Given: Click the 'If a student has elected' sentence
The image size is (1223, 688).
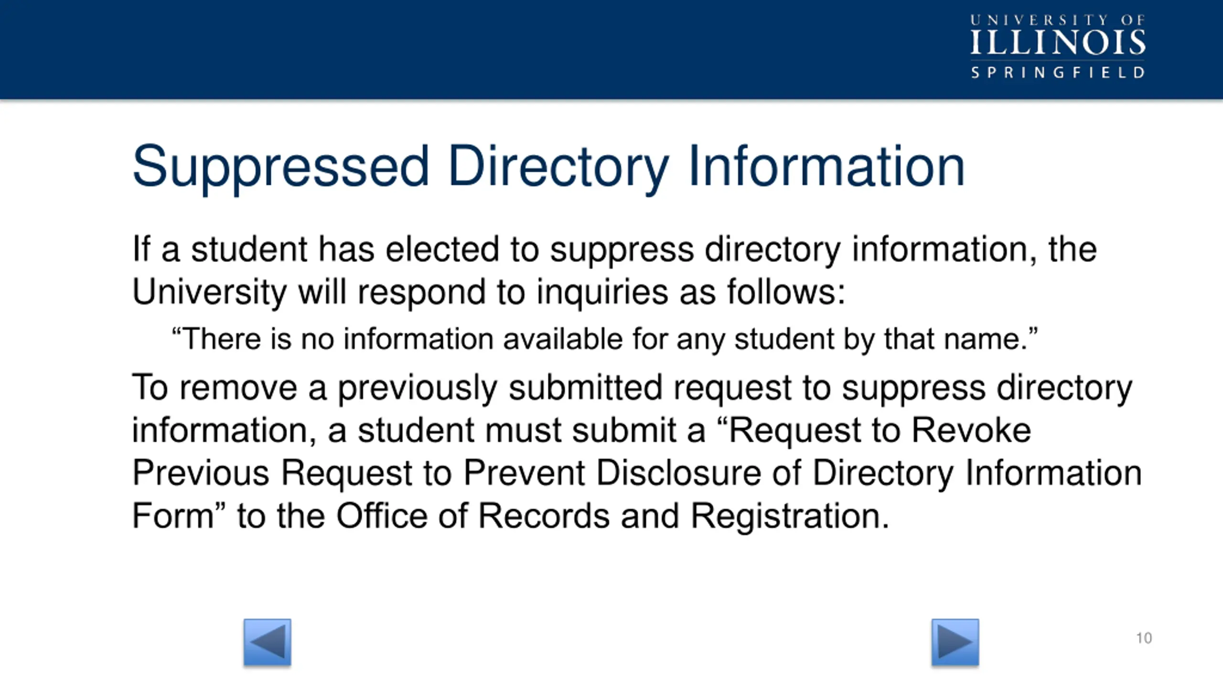Looking at the screenshot, I should [614, 250].
